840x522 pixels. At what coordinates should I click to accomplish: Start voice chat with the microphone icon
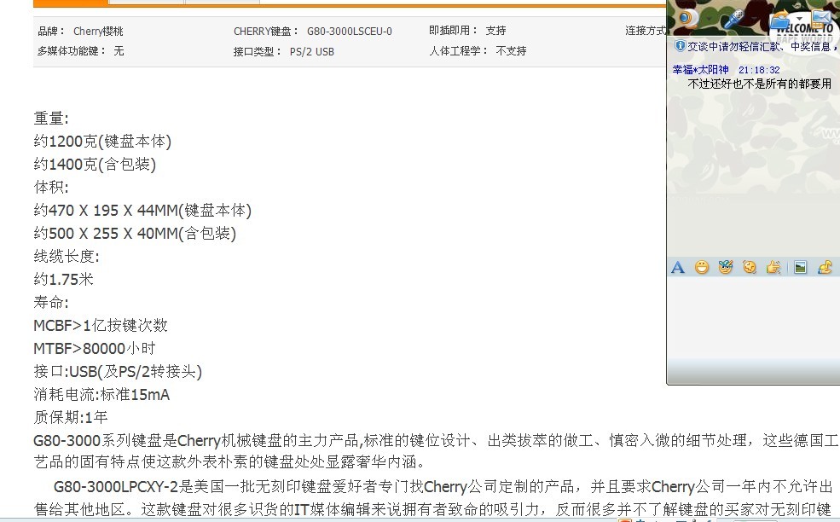734,19
